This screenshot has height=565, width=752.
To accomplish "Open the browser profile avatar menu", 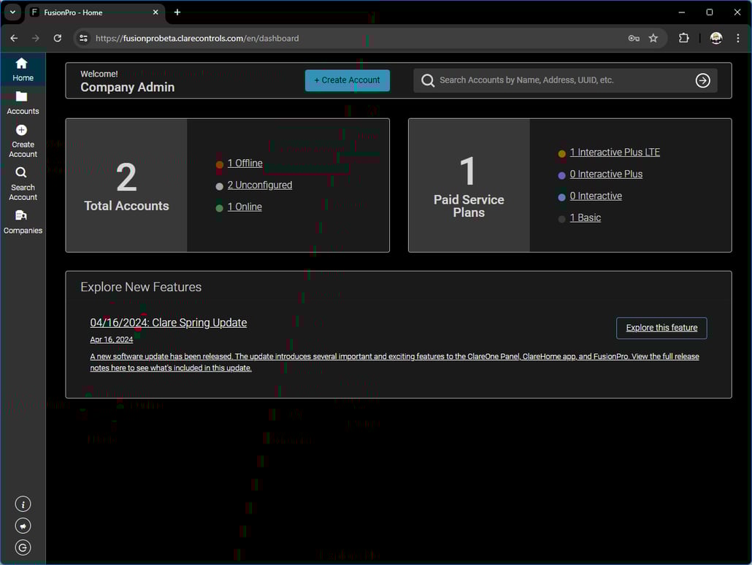I will tap(715, 38).
